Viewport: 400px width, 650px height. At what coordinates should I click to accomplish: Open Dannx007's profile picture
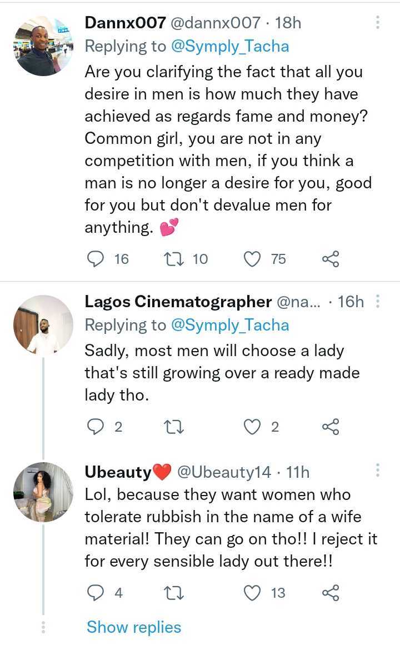[x=43, y=47]
